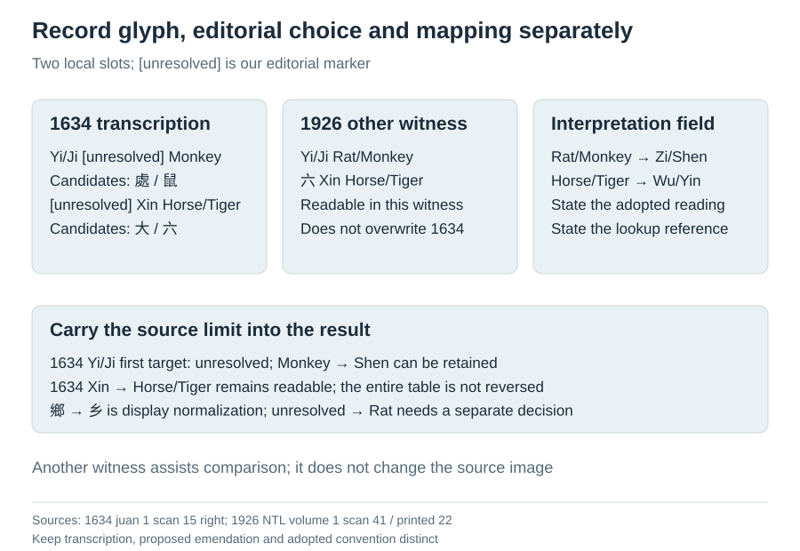Click the main title 'Record glyph, editorial choice and mapping separately'
Screen dimensions: 800x551
(332, 31)
